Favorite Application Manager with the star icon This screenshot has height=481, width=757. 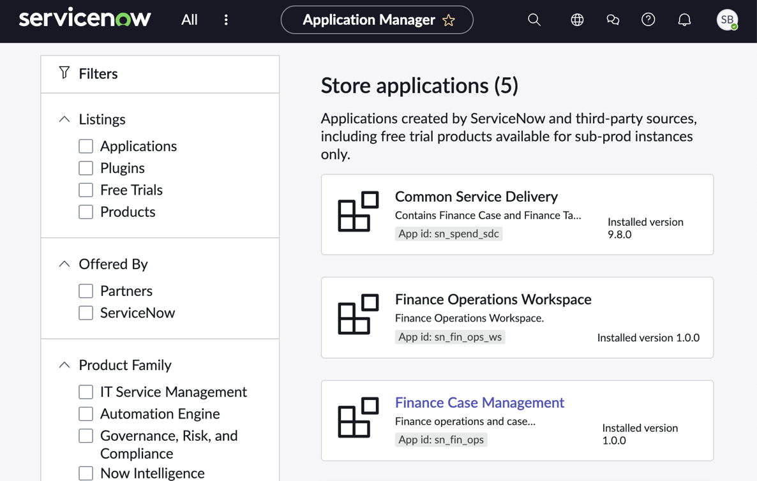click(x=449, y=20)
